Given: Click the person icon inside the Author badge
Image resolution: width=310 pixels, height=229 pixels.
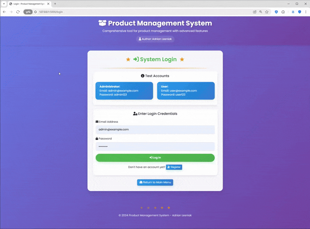Looking at the screenshot, I should click(139, 39).
